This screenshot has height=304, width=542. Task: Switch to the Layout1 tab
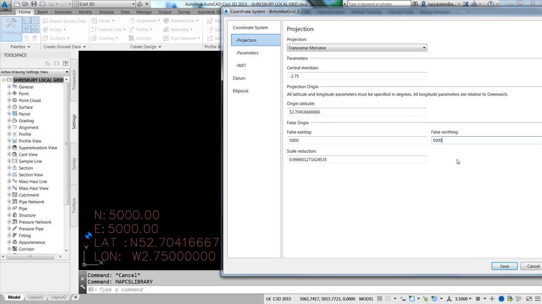click(x=36, y=297)
